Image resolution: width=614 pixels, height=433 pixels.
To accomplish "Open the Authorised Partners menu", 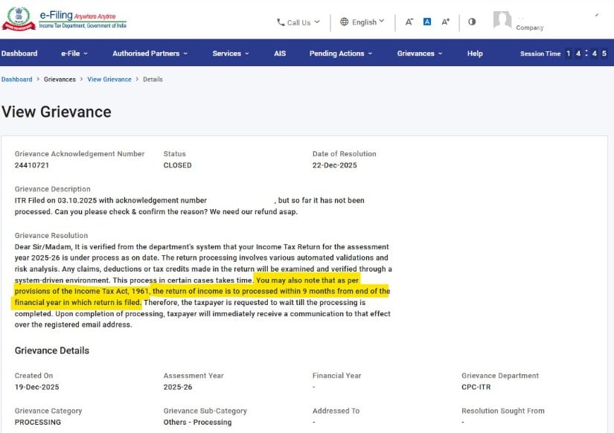I will [150, 54].
